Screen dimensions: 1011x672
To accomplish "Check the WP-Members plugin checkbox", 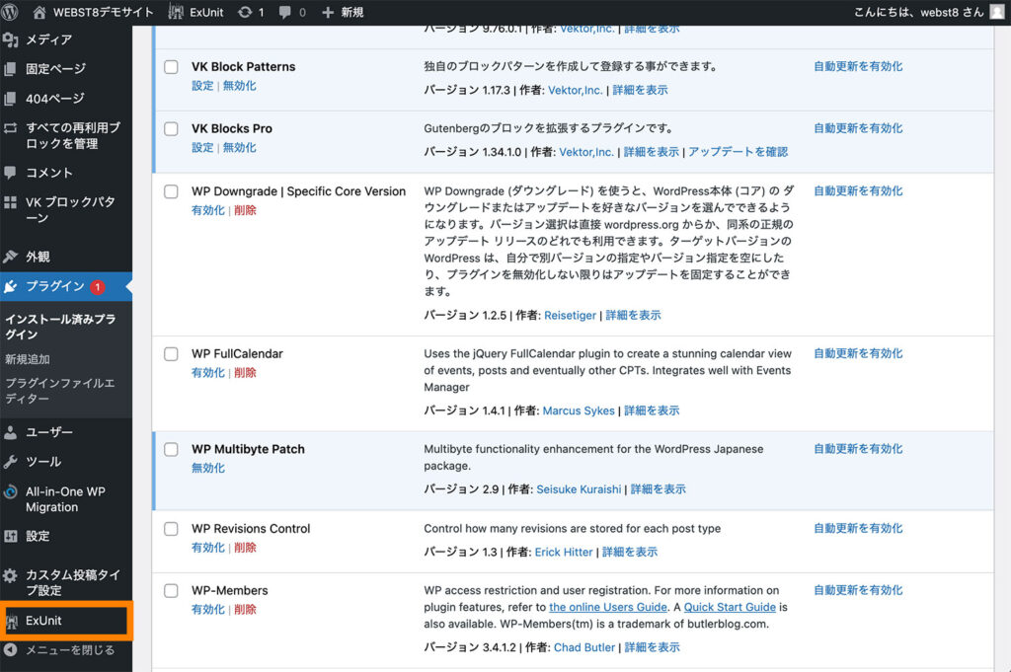I will click(x=171, y=590).
